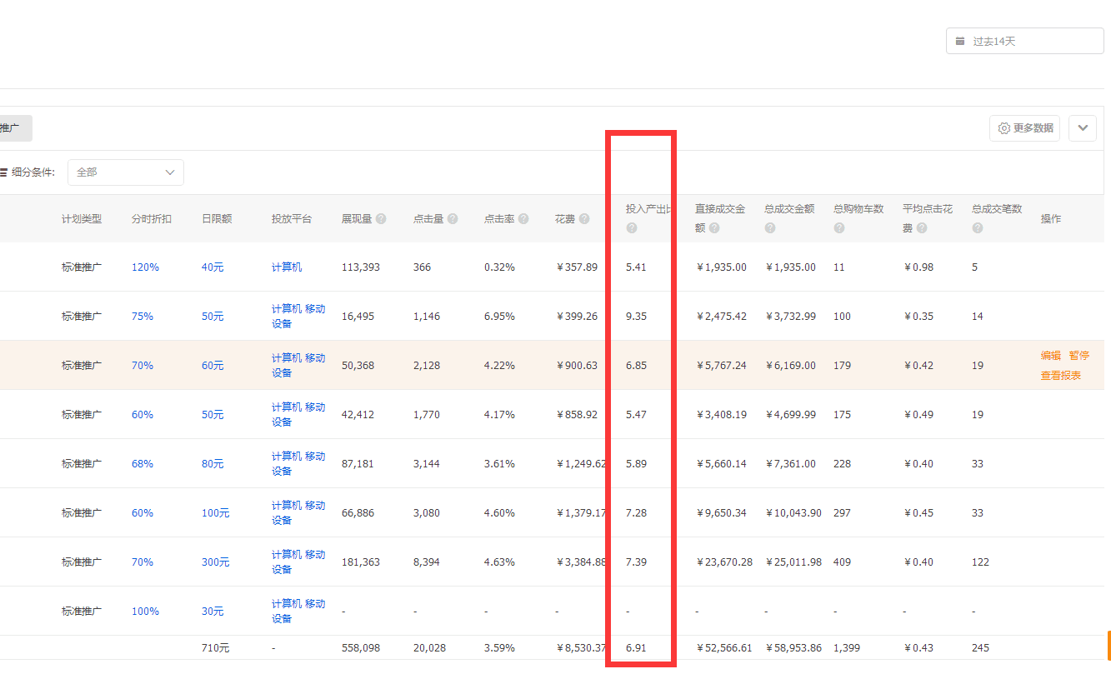1111x679 pixels.
Task: Click the total transactions value 122
Action: click(x=981, y=562)
